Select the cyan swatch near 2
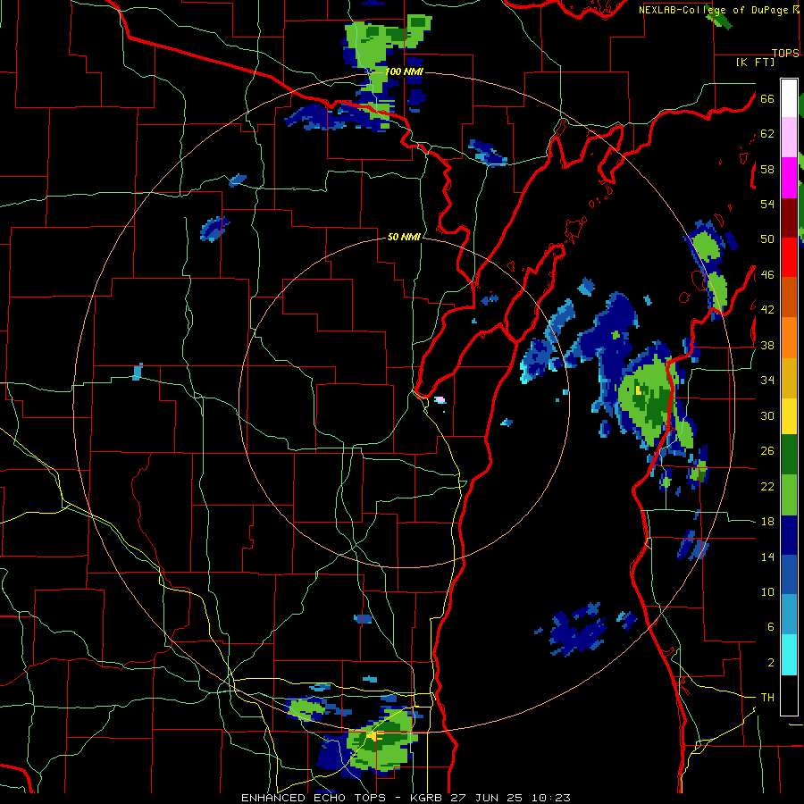804x804 pixels. (x=789, y=655)
